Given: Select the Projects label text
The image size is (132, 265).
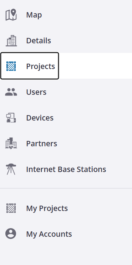Looking at the screenshot, I should pyautogui.click(x=41, y=67).
